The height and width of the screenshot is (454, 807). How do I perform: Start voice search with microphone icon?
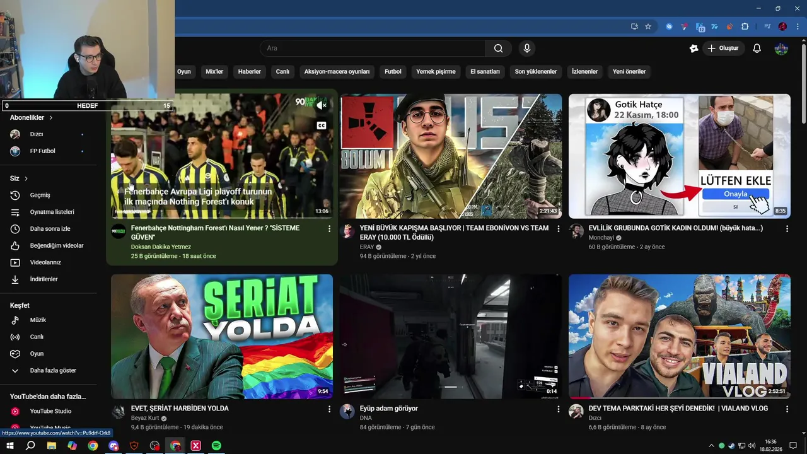pos(527,49)
